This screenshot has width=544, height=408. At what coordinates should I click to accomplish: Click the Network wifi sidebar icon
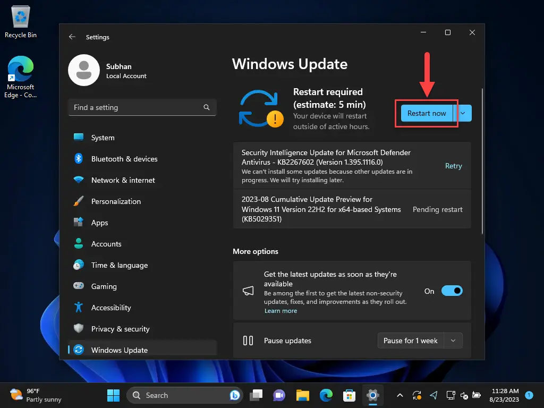click(79, 180)
